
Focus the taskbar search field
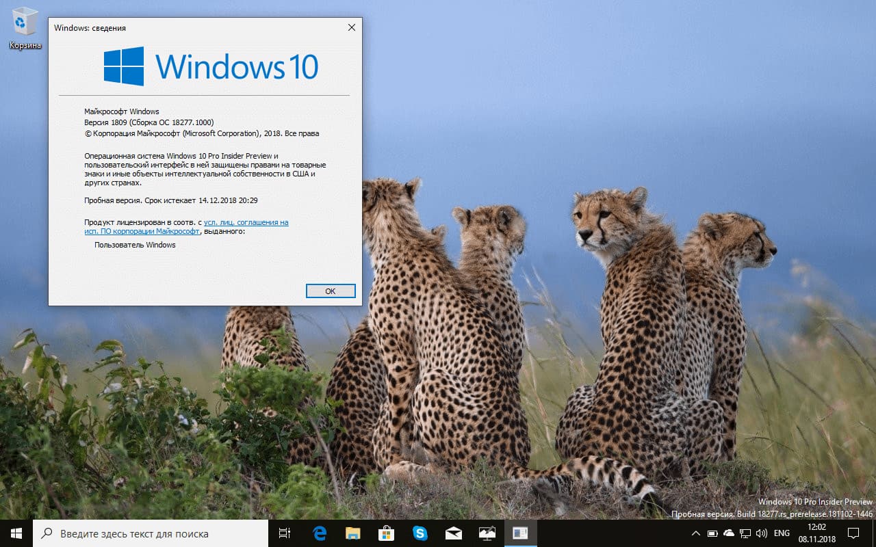click(x=151, y=533)
